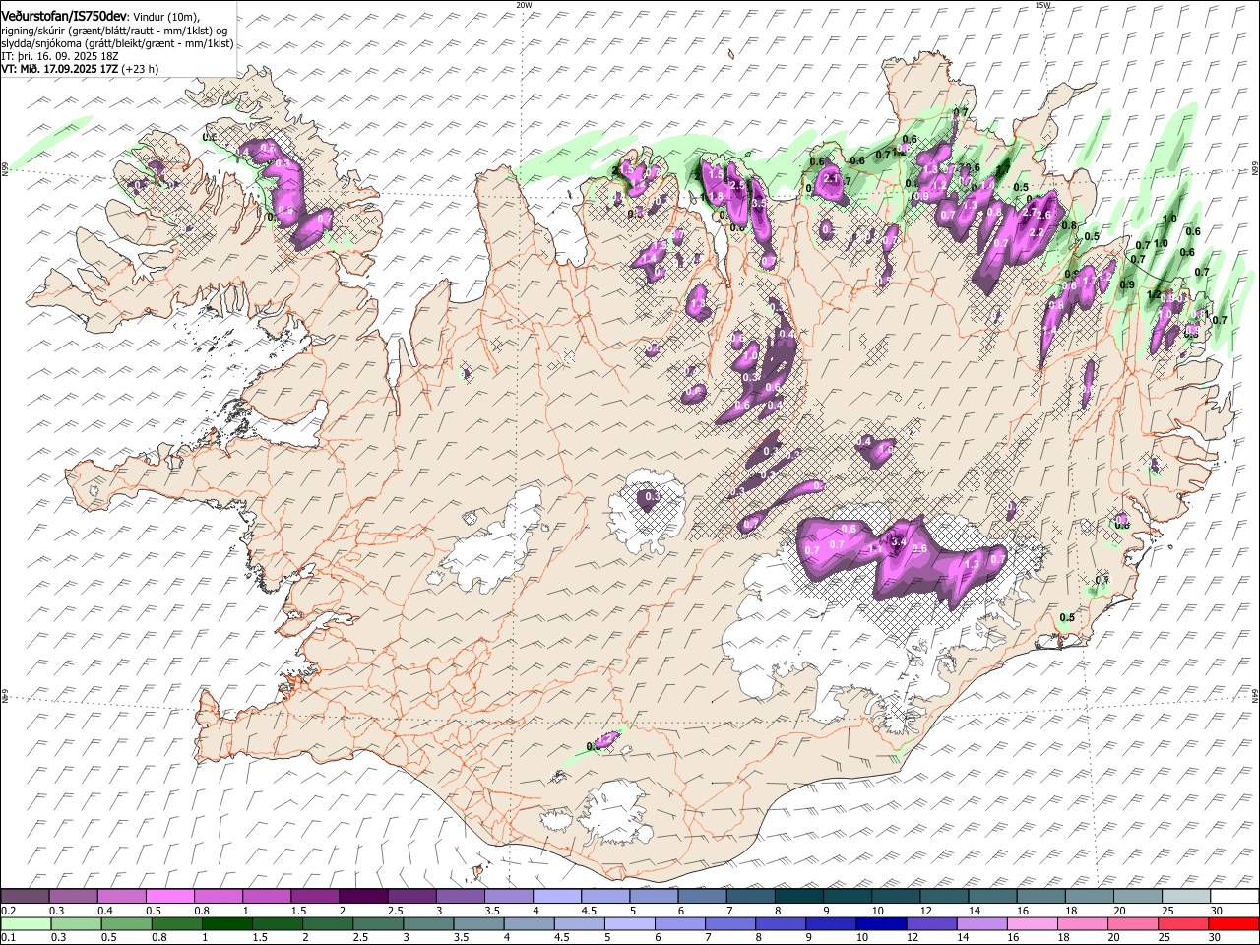Pick the white 30 swatch in the snow scale

pos(1233,897)
